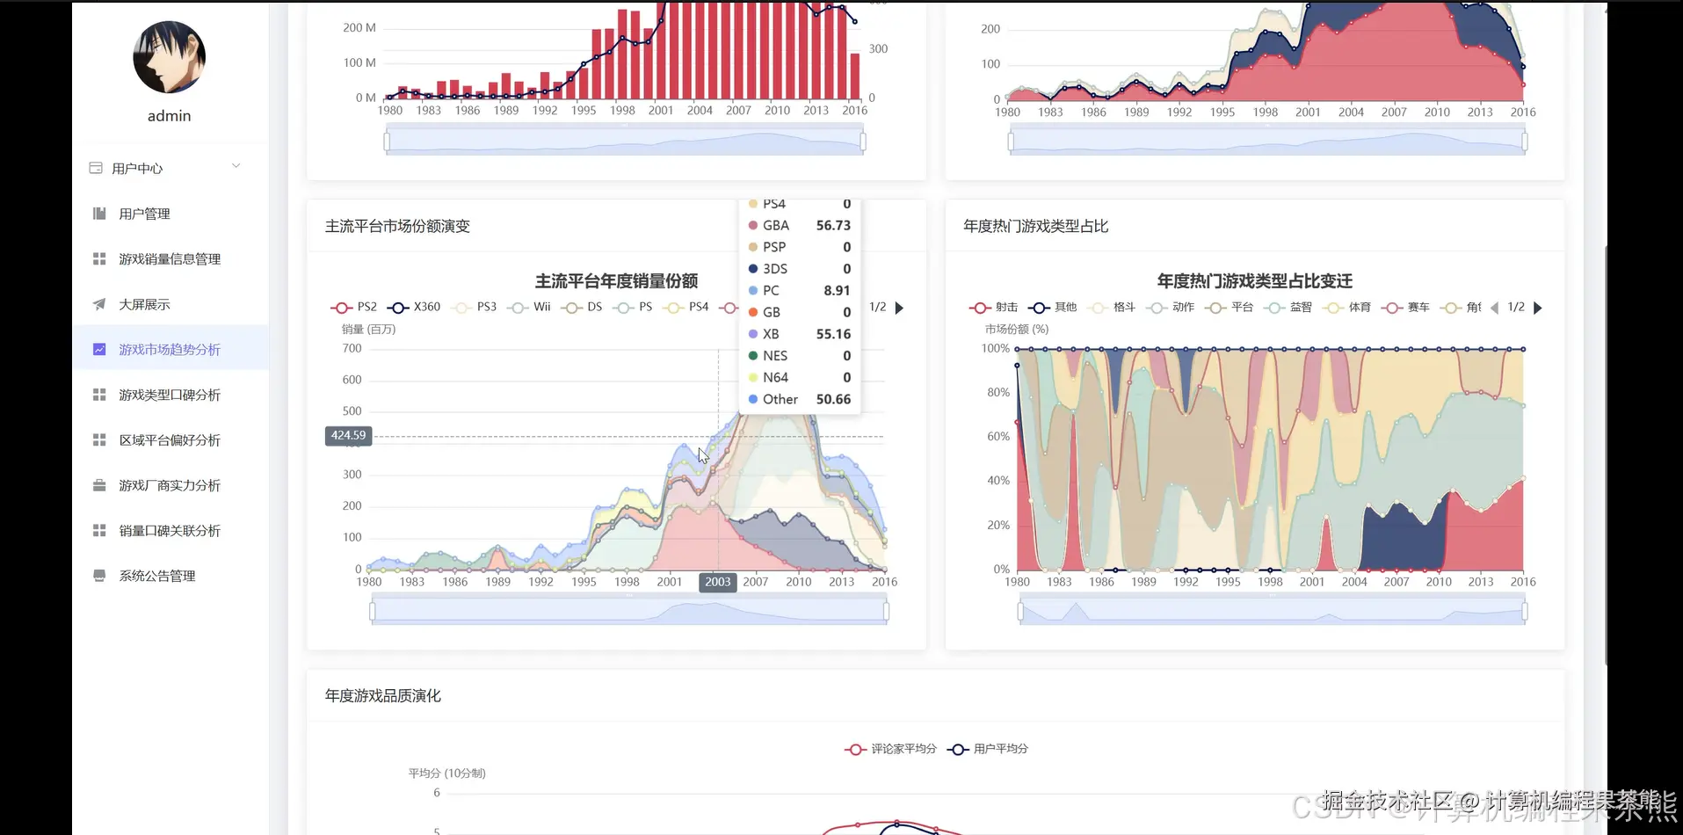
Task: Click the 主流平台年度销量份额 chart title
Action: click(x=616, y=281)
